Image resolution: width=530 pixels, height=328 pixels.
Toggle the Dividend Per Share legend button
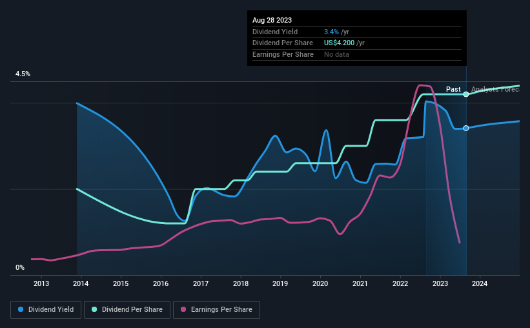[x=127, y=310]
